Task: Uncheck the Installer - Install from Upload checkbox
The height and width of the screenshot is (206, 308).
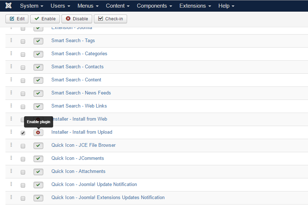Action: pos(23,133)
